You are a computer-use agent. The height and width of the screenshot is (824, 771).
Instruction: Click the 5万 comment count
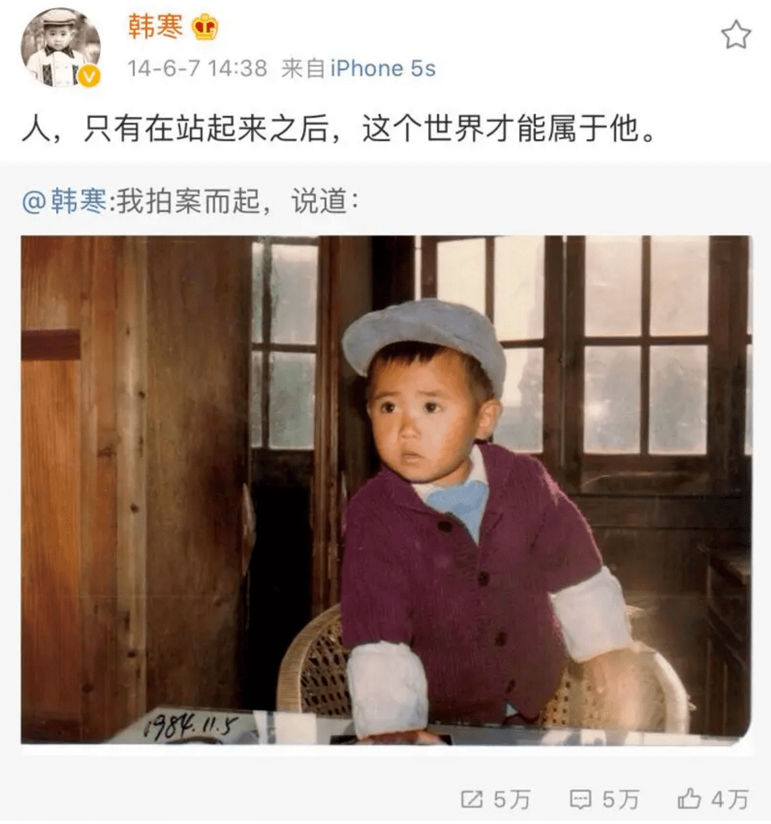621,800
